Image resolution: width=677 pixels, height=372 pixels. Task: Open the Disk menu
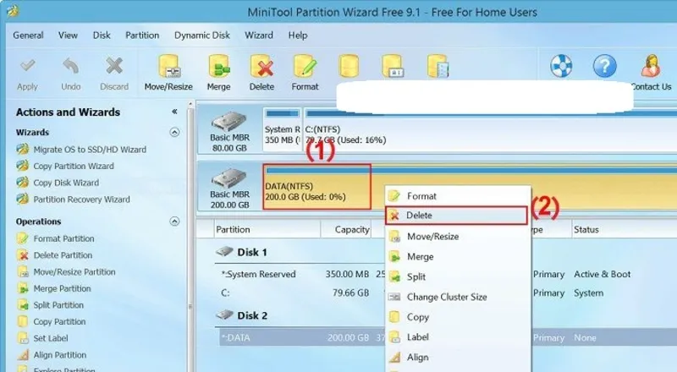click(x=102, y=36)
